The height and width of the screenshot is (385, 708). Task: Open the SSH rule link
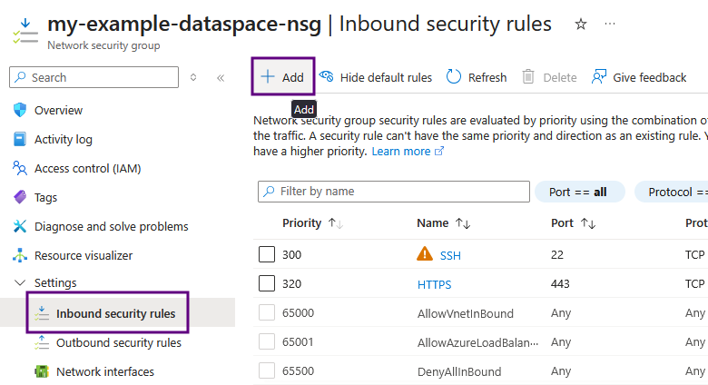click(450, 255)
